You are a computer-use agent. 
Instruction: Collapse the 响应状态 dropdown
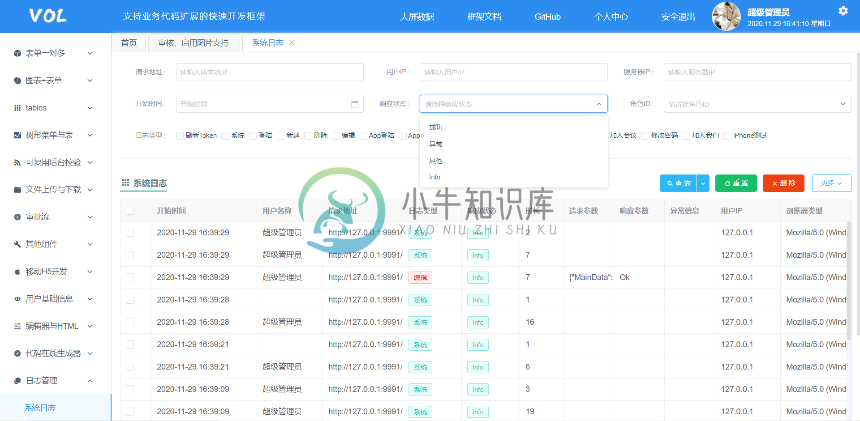[599, 104]
